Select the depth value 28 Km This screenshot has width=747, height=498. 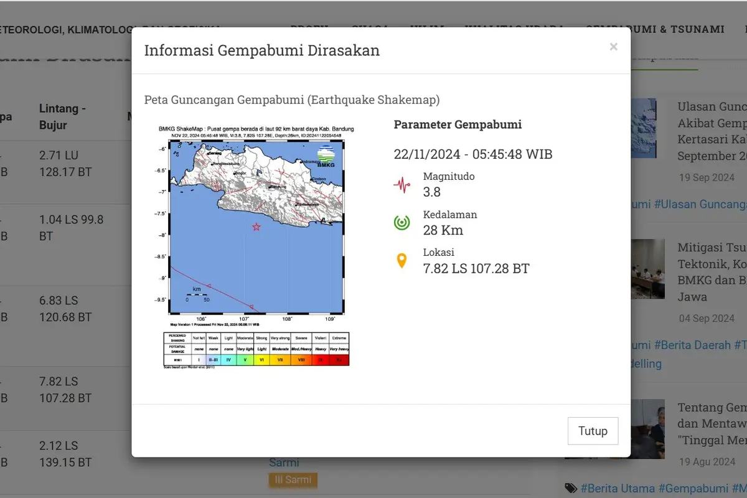[x=443, y=230]
